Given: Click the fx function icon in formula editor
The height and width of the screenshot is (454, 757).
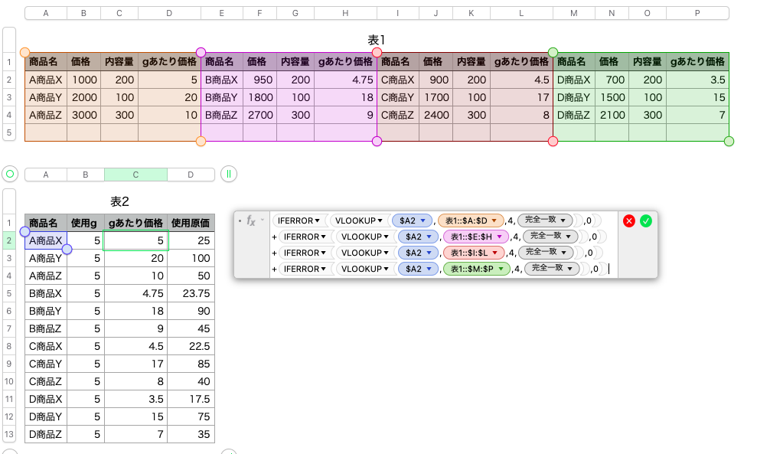Looking at the screenshot, I should pyautogui.click(x=251, y=220).
